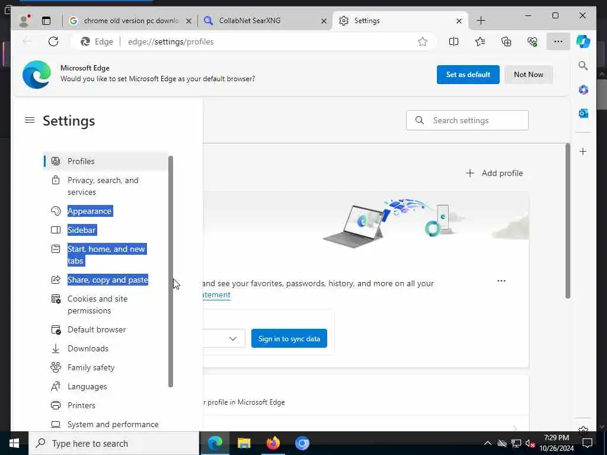Open System and performance settings
The height and width of the screenshot is (455, 607).
[x=106, y=424]
